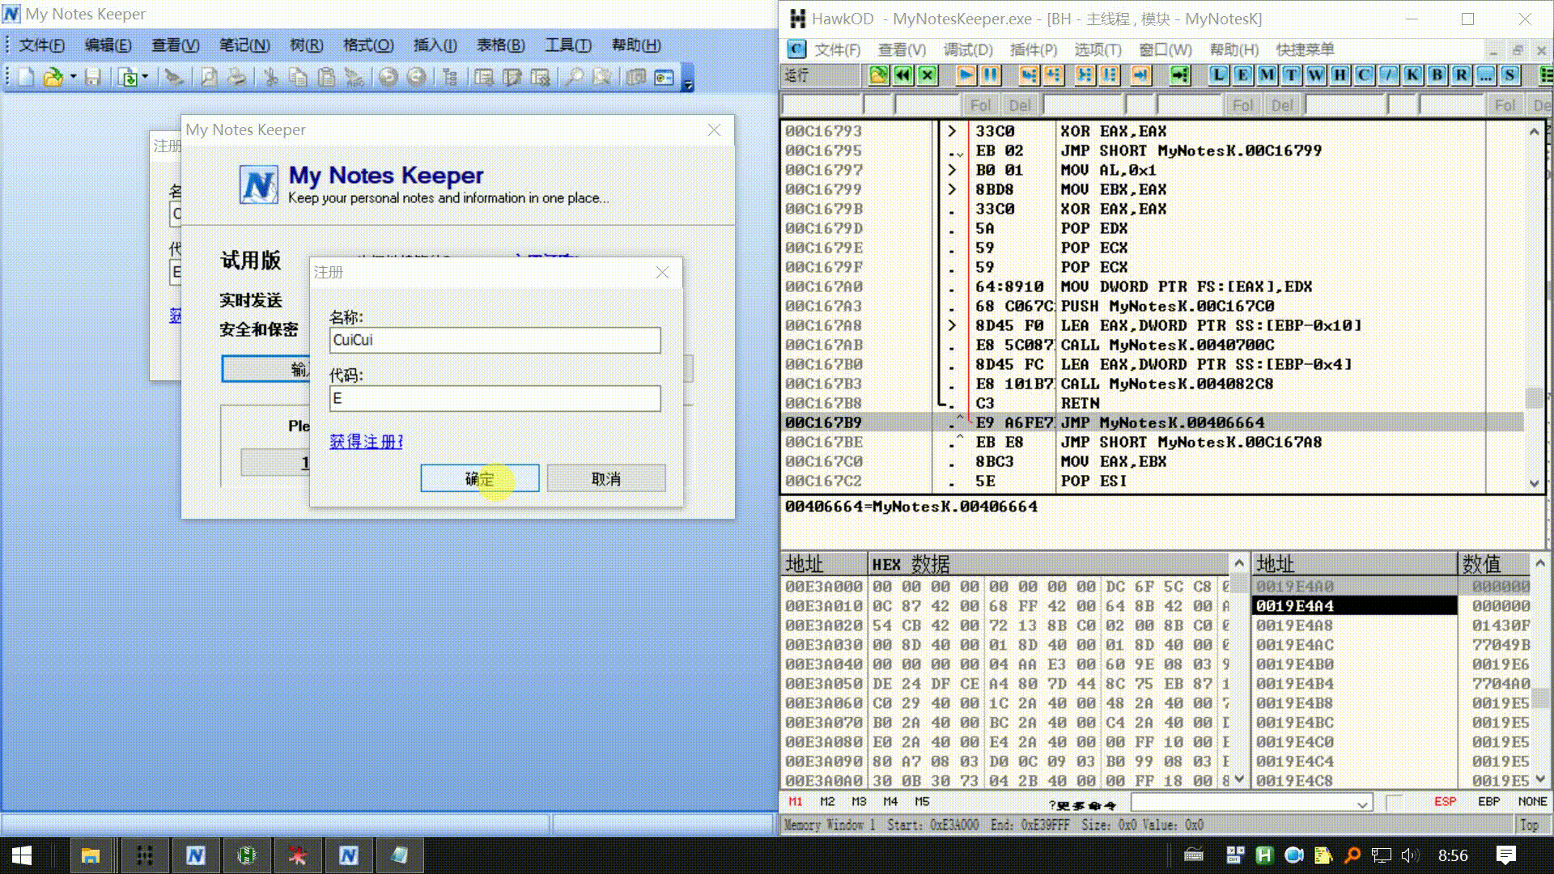The image size is (1554, 874).
Task: Cancel registration with 取消 button
Action: coord(606,478)
